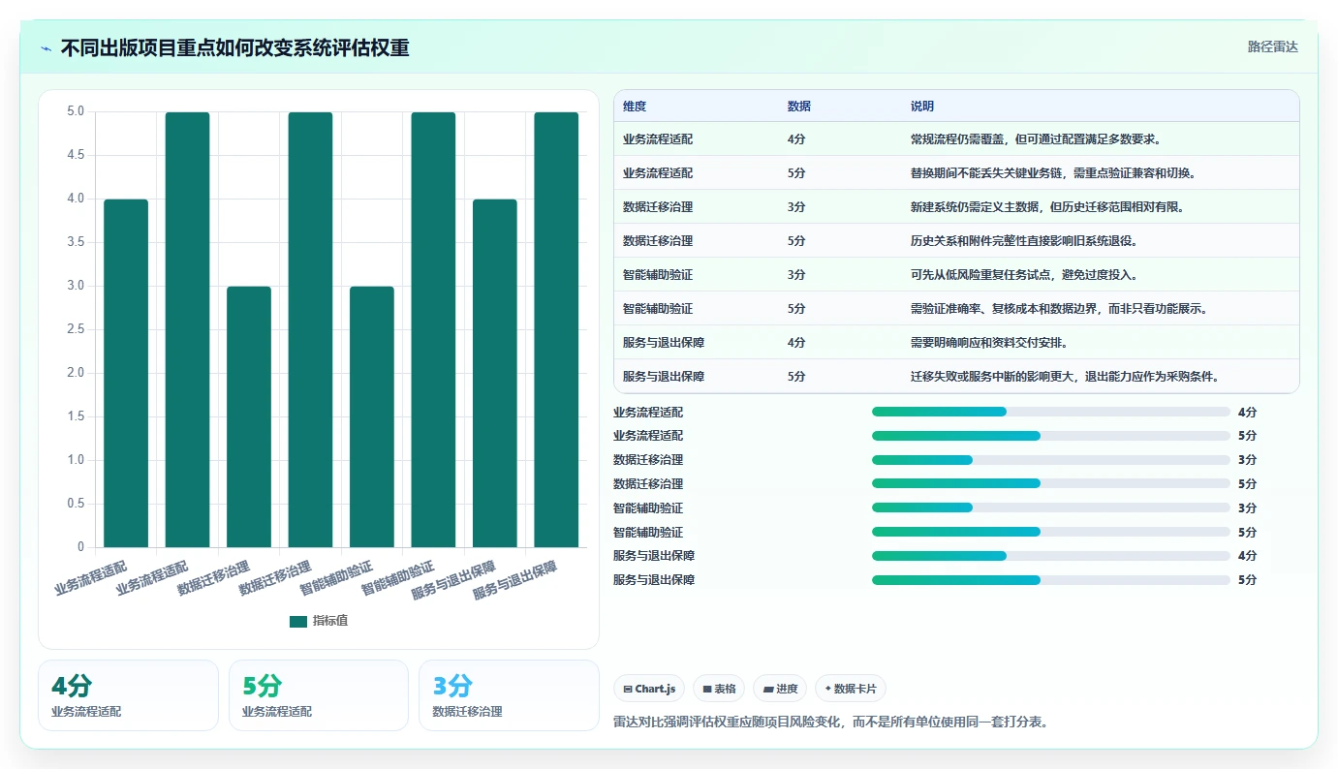Open the 3分 数据迁移治理 stat card
The height and width of the screenshot is (769, 1338).
coord(509,695)
